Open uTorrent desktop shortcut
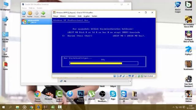This screenshot has height=110, width=196. (92, 95)
